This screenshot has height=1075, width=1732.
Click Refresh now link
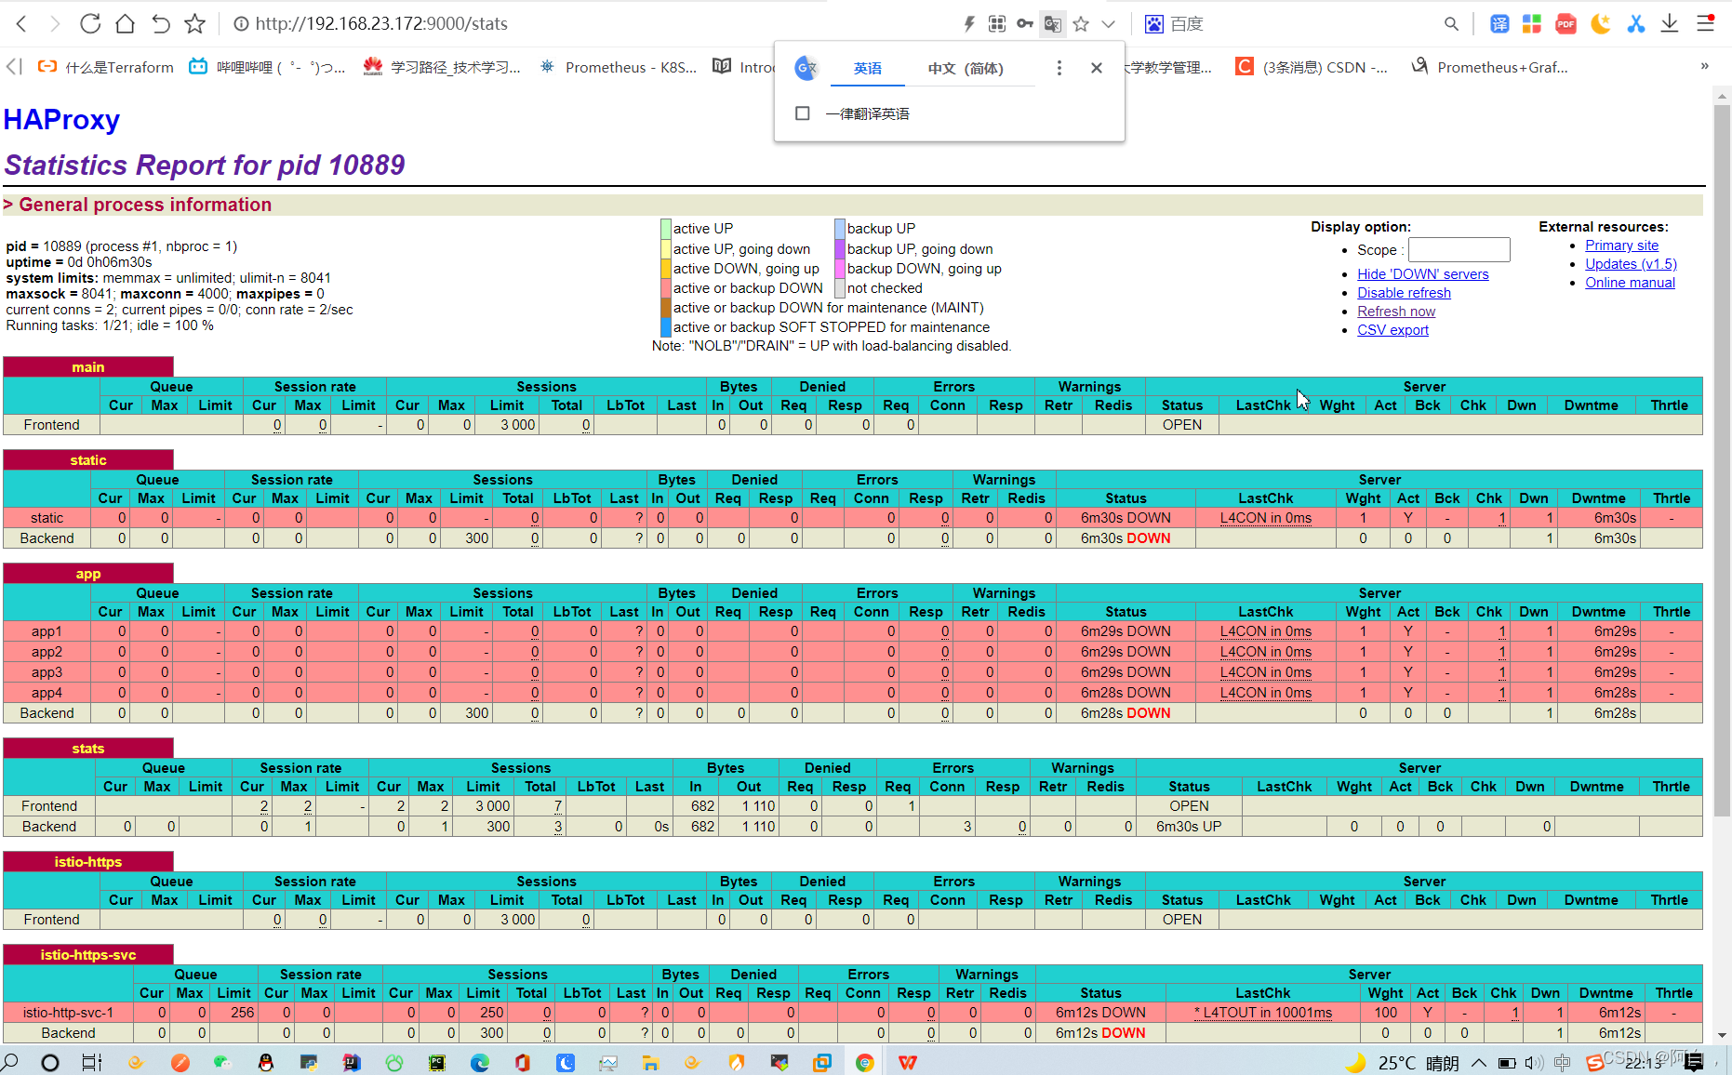pos(1395,311)
